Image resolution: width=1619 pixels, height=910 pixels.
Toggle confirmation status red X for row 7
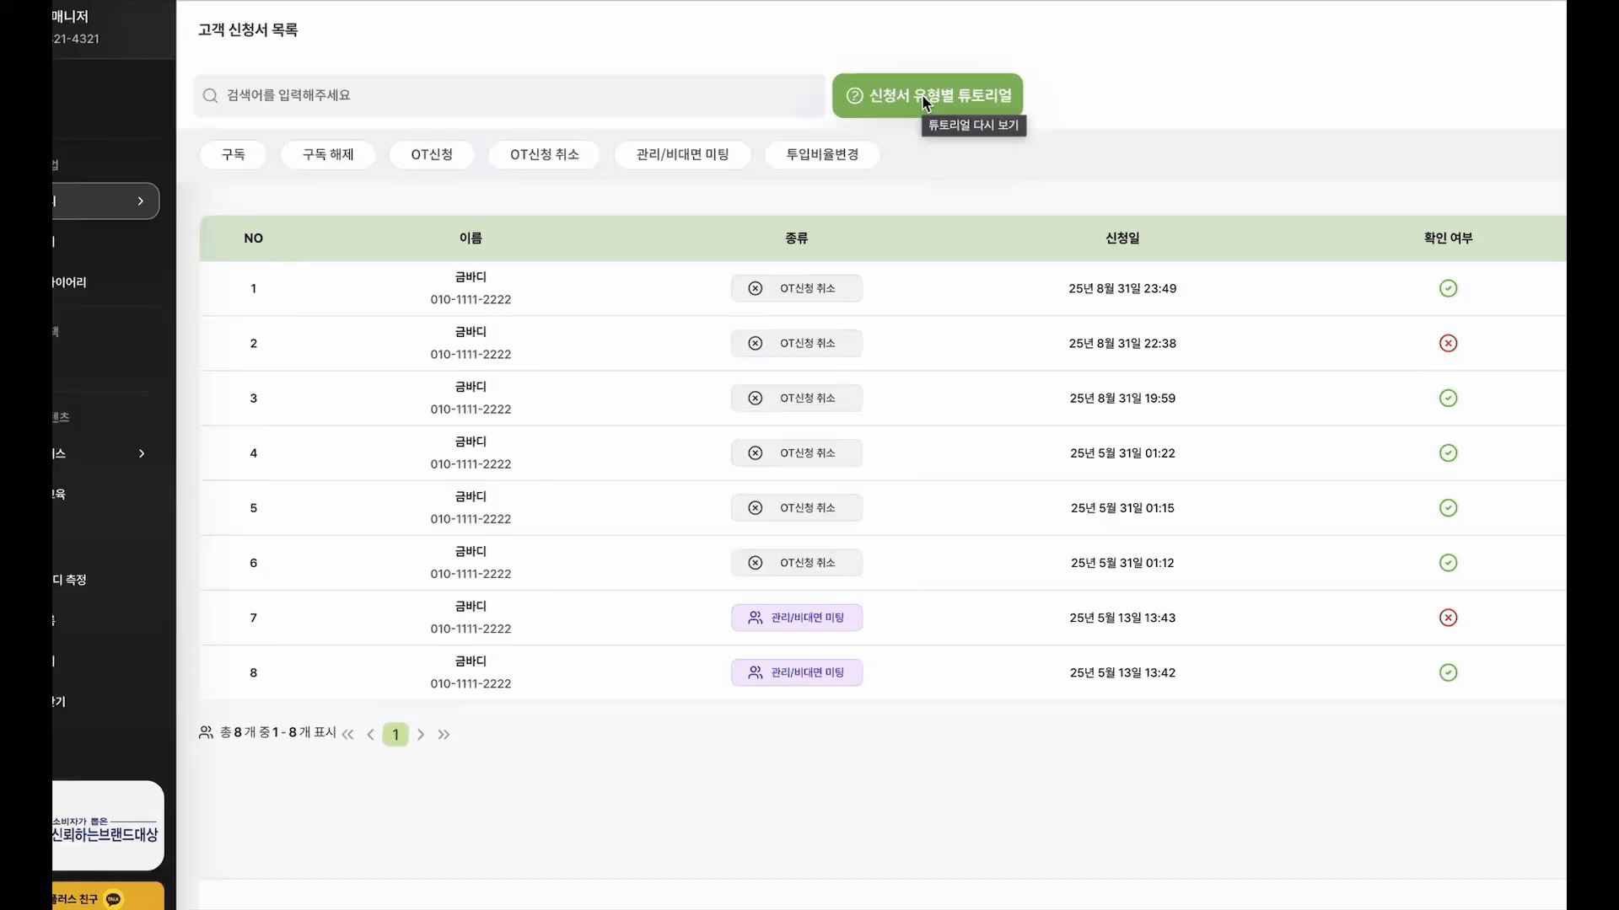click(1448, 618)
